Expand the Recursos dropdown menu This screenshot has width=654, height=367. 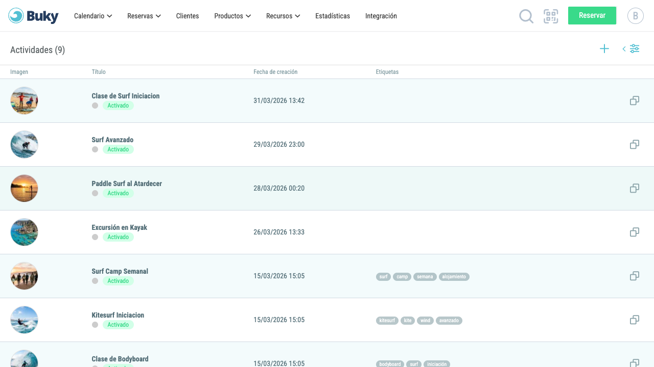[283, 16]
